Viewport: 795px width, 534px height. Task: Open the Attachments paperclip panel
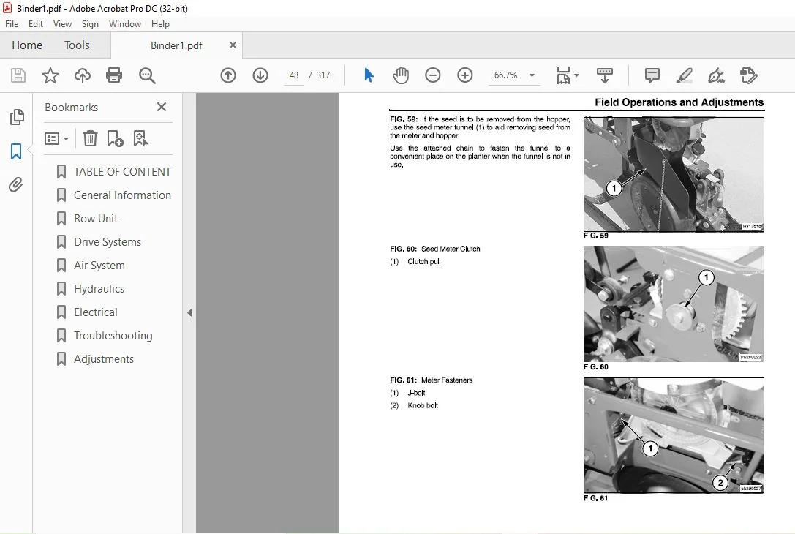16,184
